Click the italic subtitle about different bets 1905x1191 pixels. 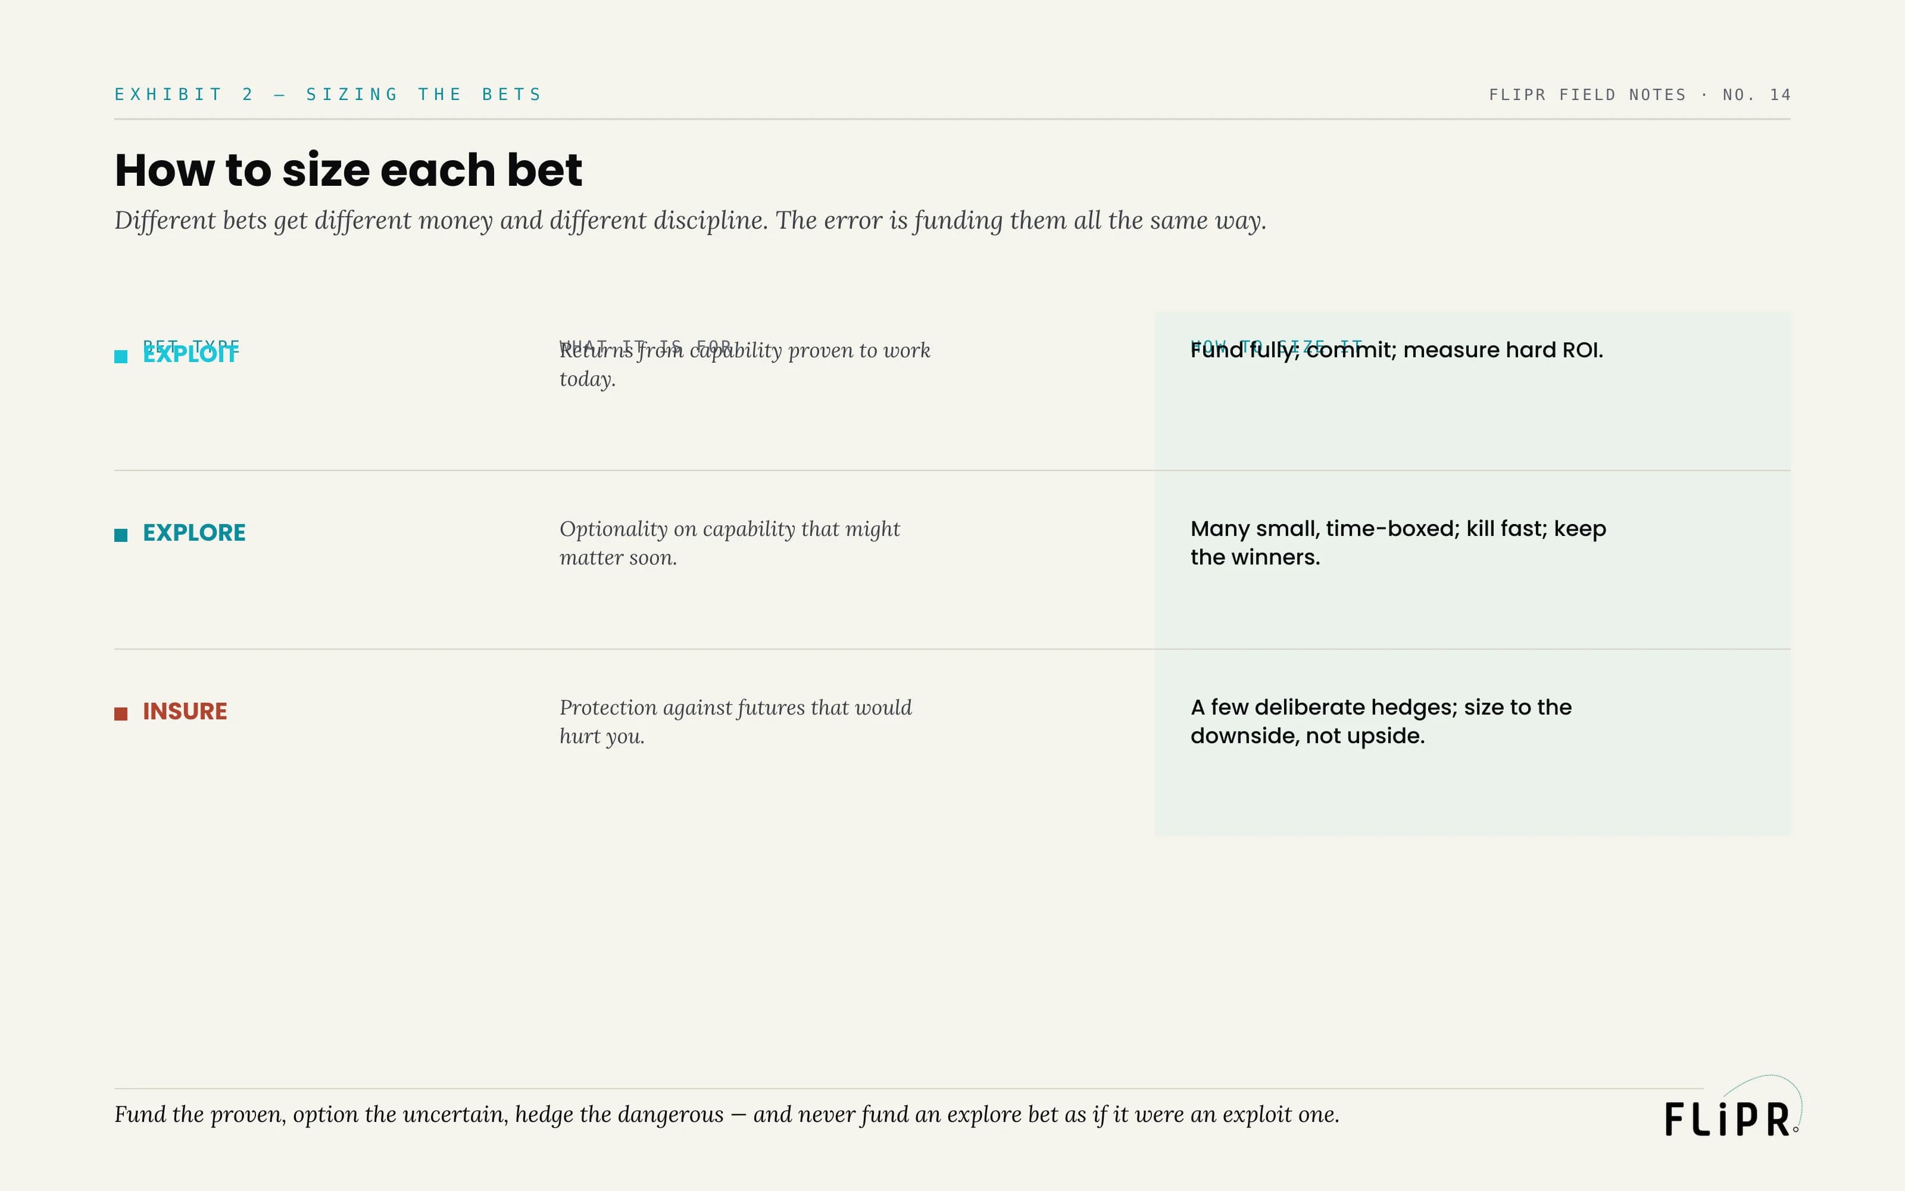(691, 220)
